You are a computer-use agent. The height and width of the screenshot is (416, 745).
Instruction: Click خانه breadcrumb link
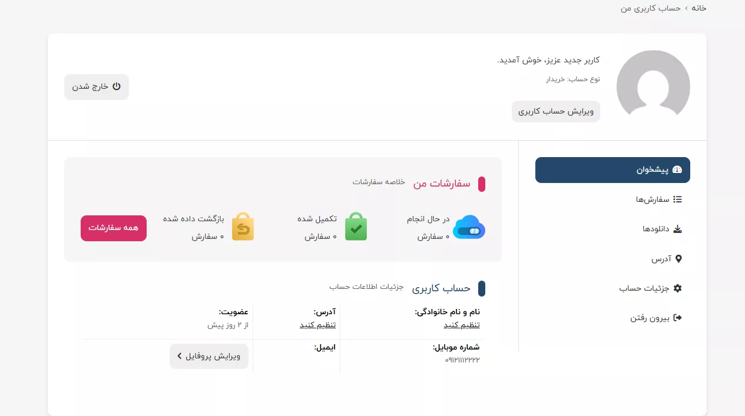tap(698, 8)
